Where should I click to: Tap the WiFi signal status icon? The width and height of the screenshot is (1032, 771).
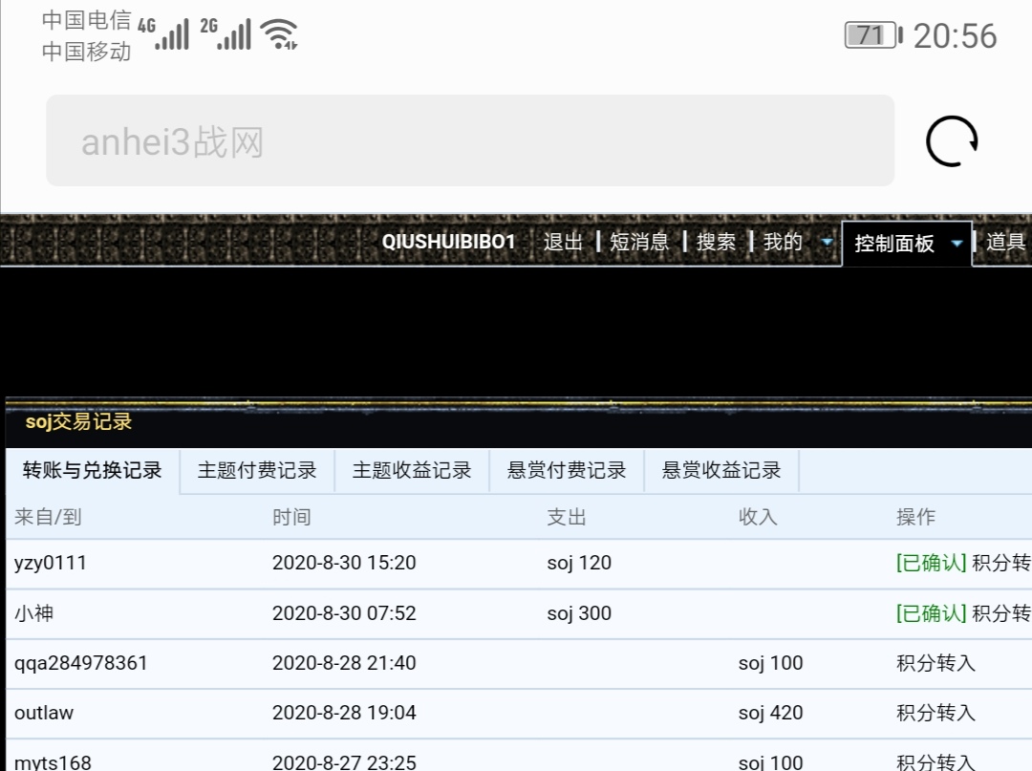click(280, 35)
